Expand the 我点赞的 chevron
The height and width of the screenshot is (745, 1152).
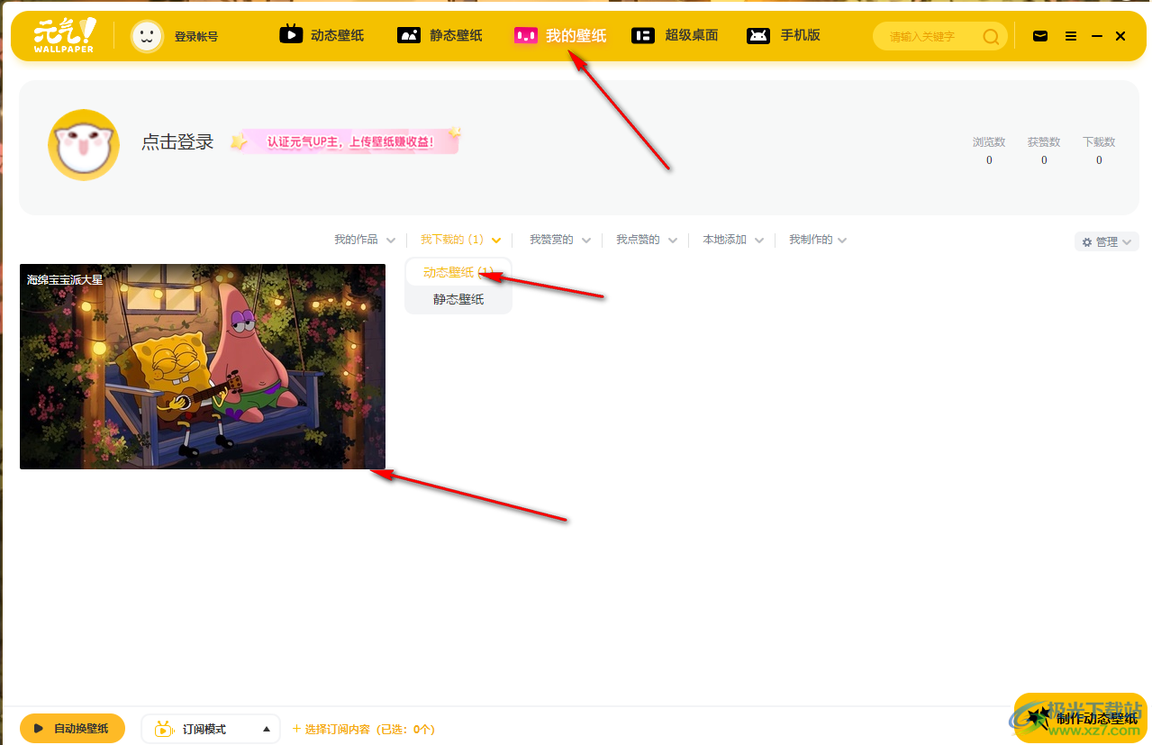(x=673, y=241)
